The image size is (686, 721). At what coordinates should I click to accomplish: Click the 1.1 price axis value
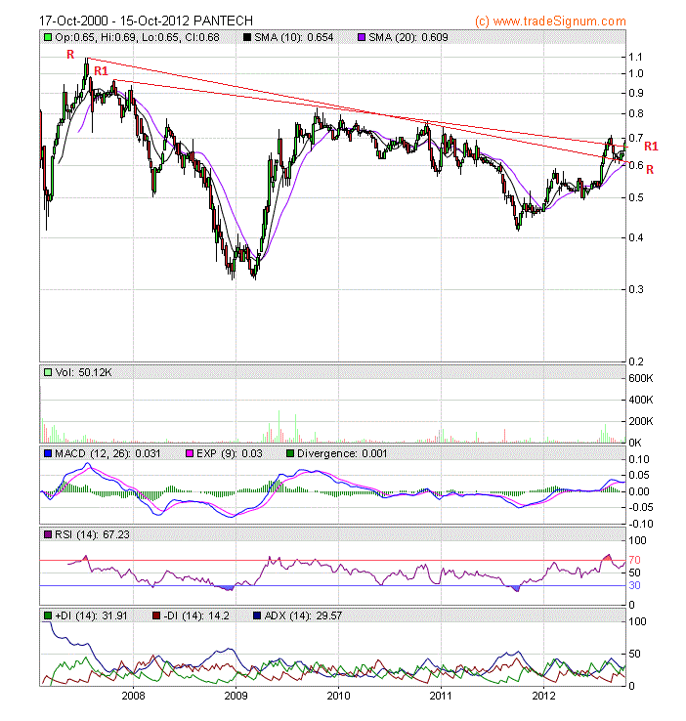[x=635, y=57]
